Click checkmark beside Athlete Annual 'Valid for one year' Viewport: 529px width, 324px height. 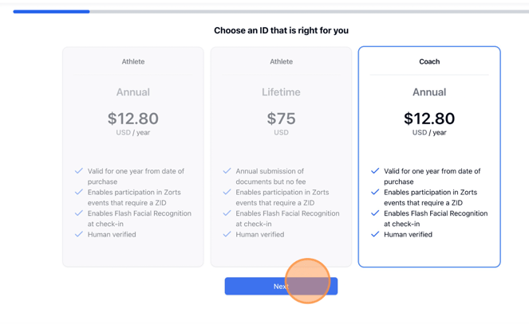pos(79,170)
